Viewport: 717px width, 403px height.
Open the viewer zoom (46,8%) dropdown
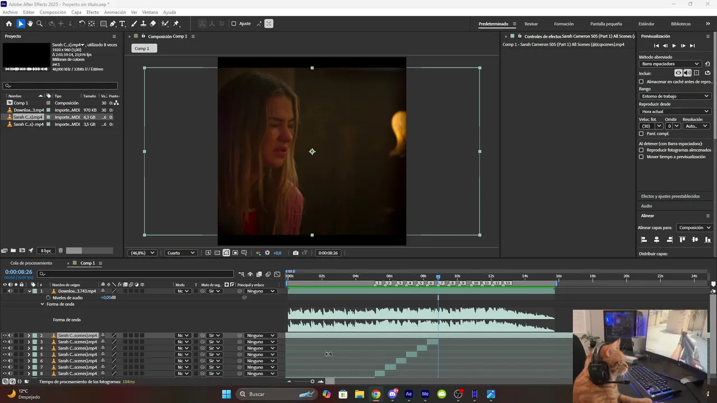tap(142, 253)
